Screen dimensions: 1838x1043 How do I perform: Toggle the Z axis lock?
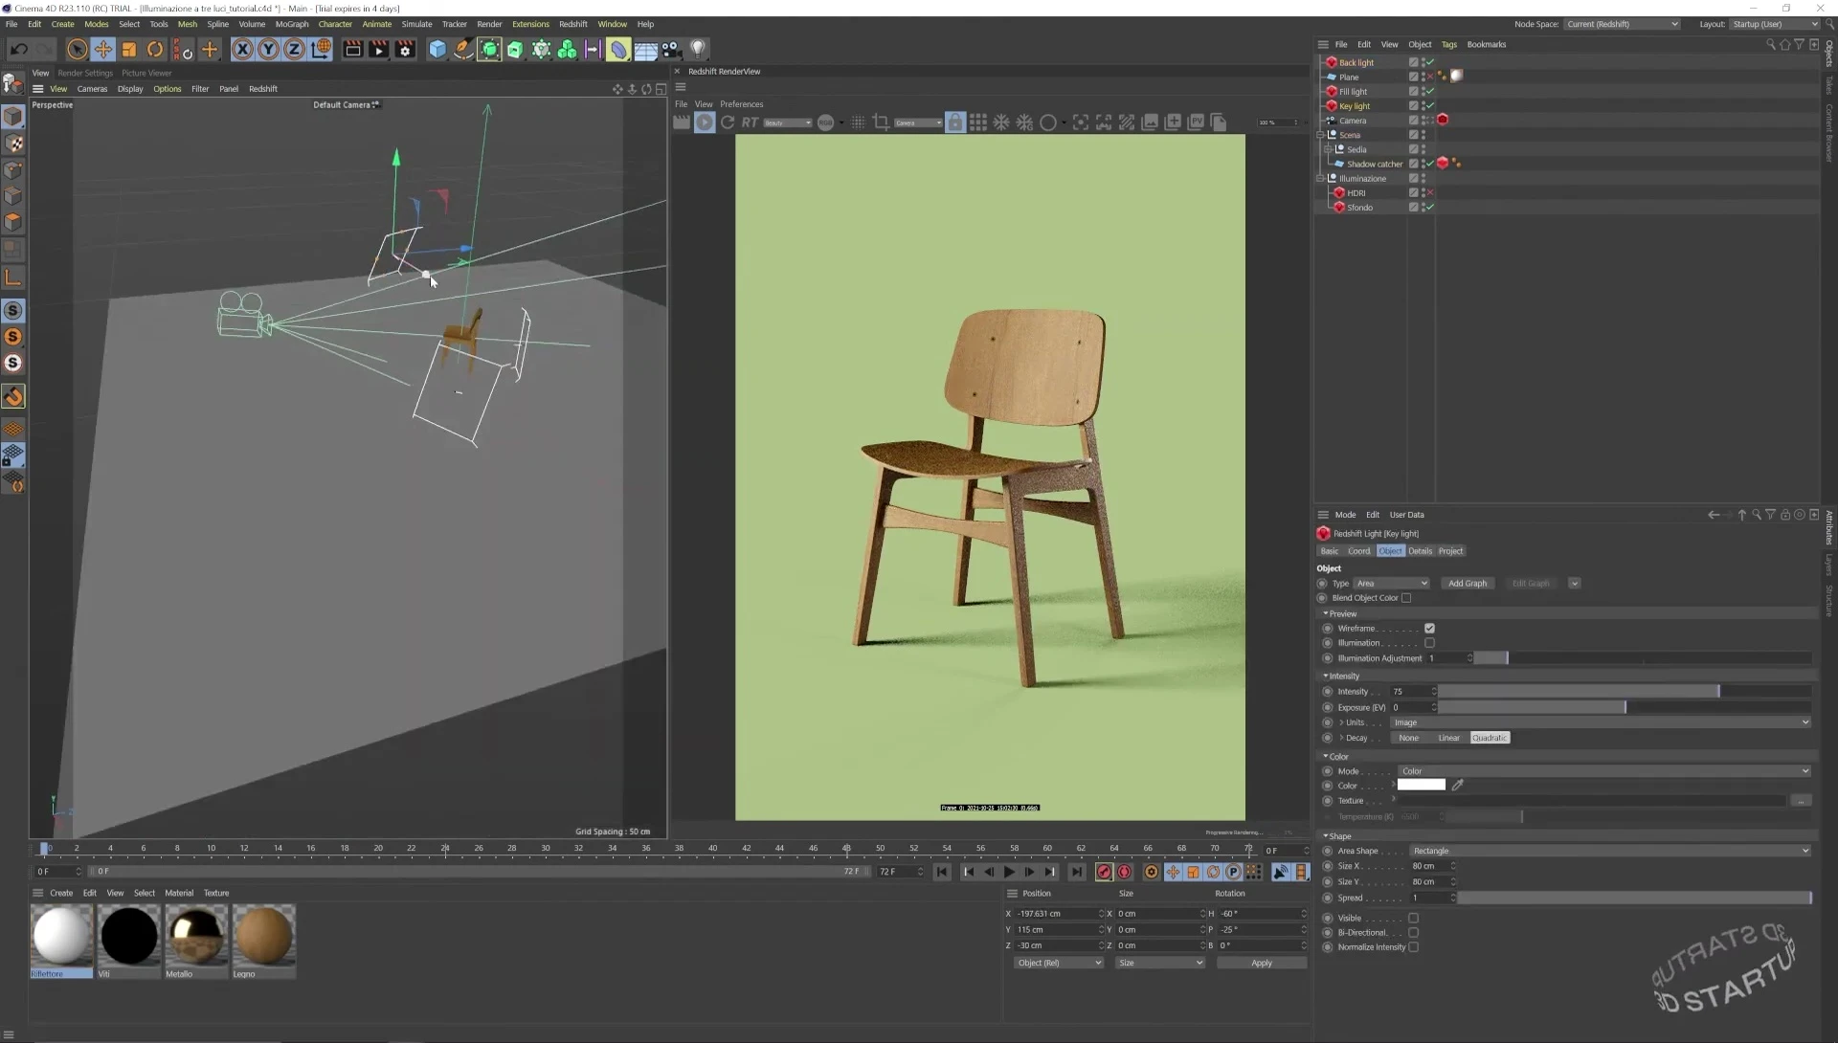(294, 49)
